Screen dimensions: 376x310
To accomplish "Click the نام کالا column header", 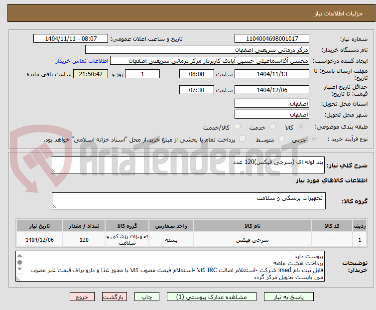I will pos(252,226).
